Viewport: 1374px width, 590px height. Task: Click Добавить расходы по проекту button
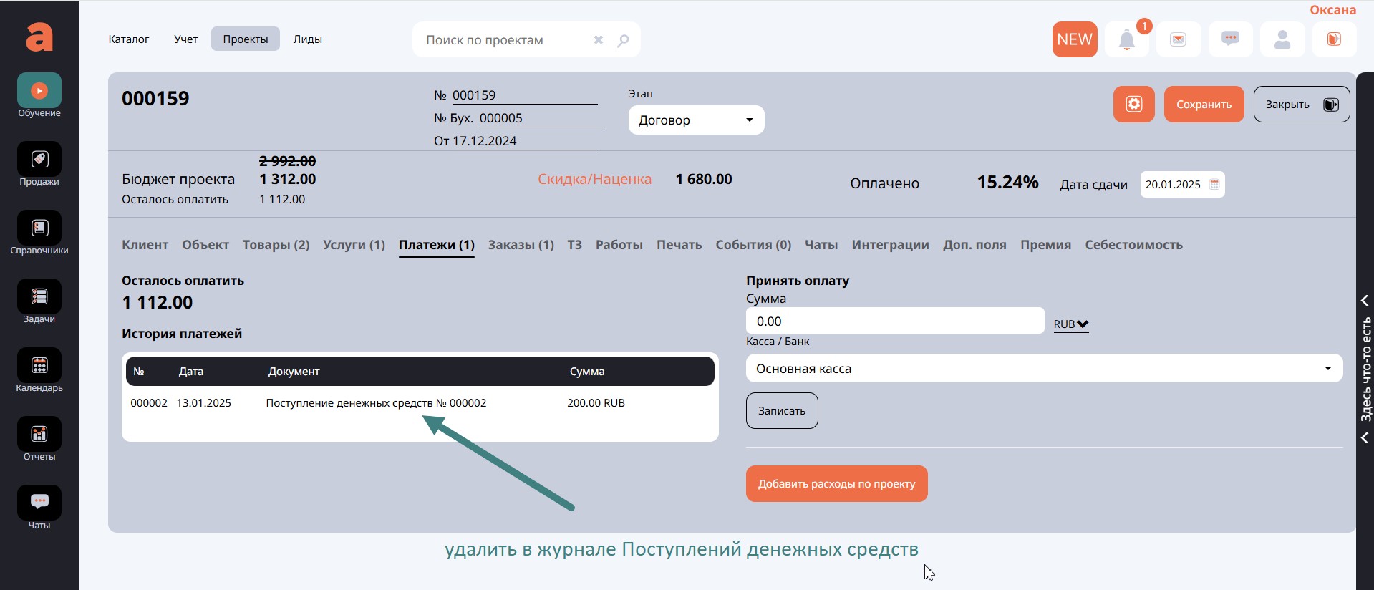(836, 484)
